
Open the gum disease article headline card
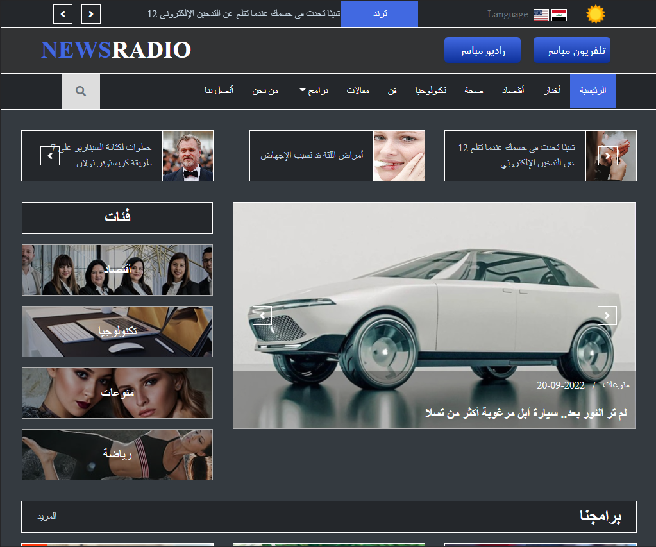pyautogui.click(x=312, y=156)
